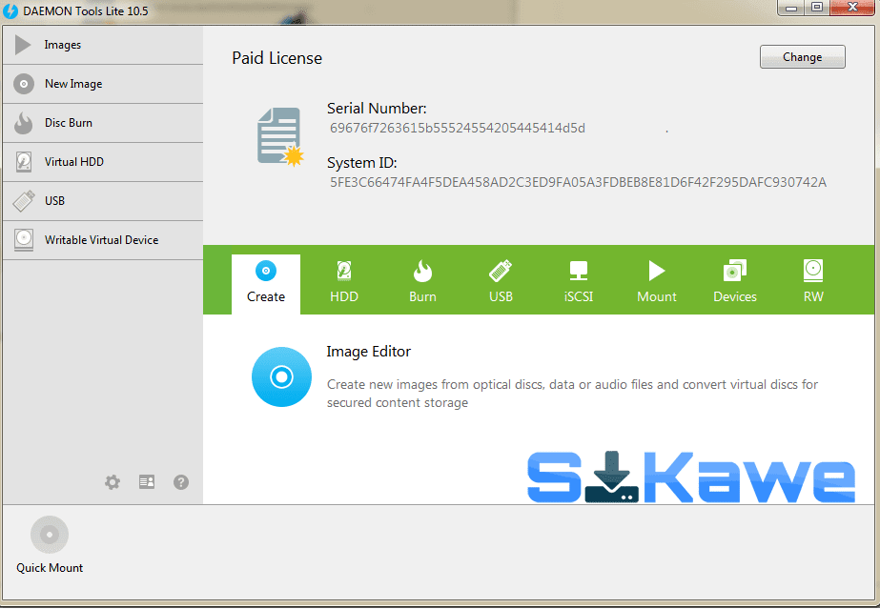Select Writable Virtual Device in sidebar
The width and height of the screenshot is (880, 609).
click(x=103, y=240)
